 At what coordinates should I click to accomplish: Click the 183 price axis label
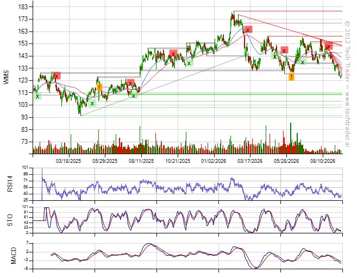tap(23, 7)
